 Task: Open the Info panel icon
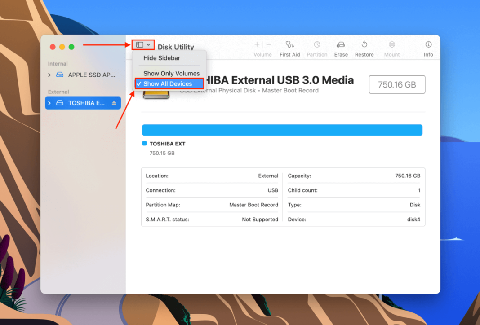(x=428, y=47)
